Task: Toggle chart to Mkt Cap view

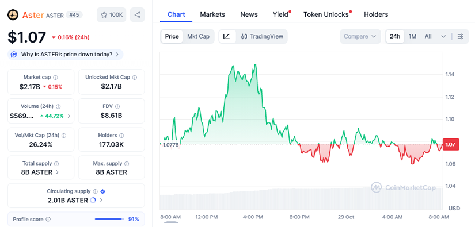Action: click(198, 37)
